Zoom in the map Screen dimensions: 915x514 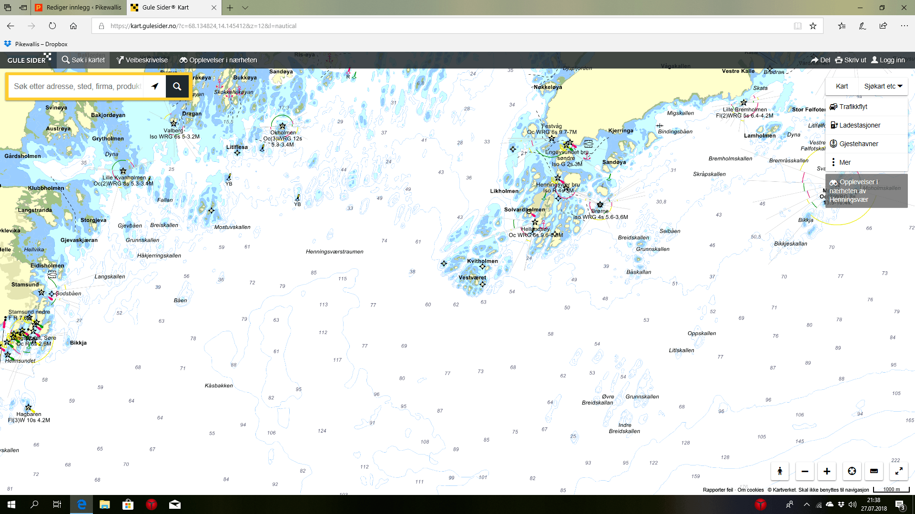pos(827,471)
